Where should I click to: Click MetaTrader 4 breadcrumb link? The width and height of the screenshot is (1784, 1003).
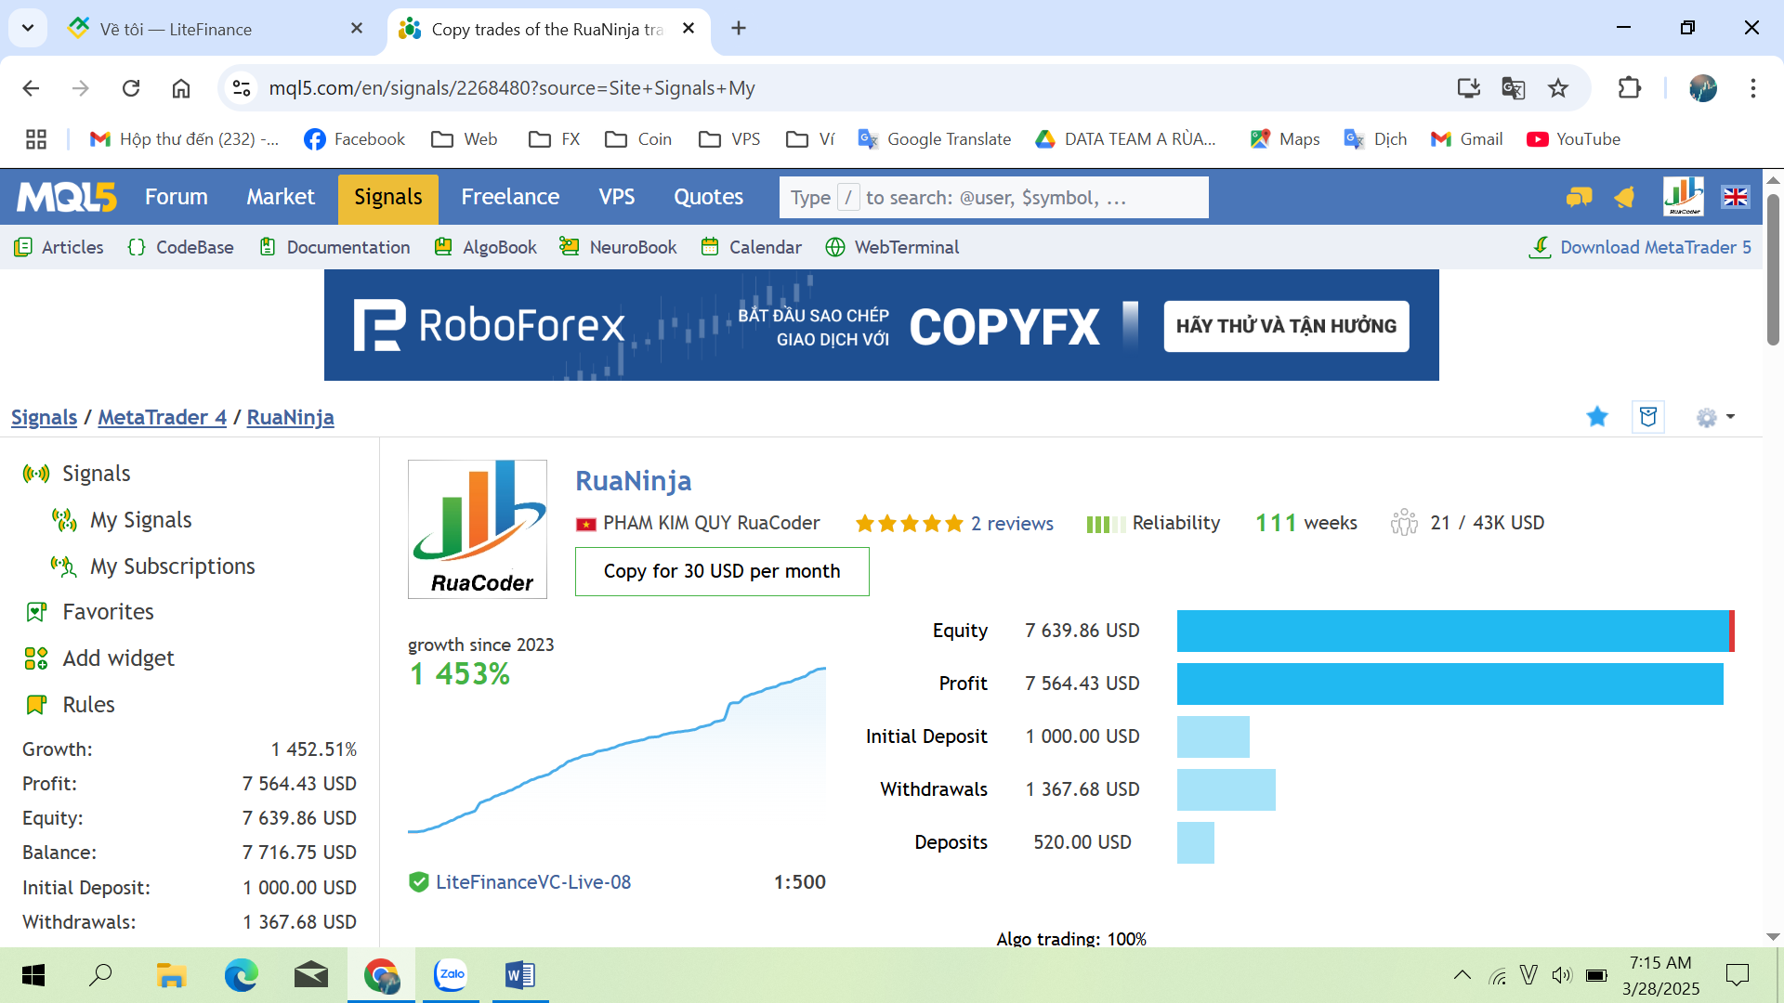pos(162,417)
